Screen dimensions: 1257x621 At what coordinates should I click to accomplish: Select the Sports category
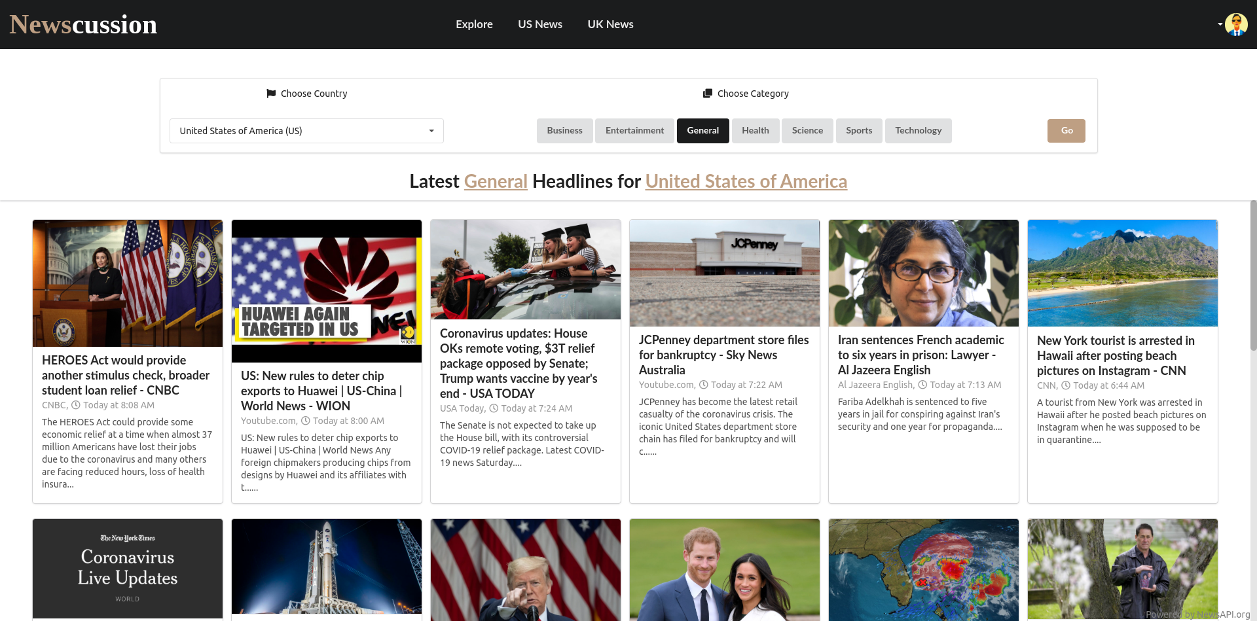[x=859, y=131]
